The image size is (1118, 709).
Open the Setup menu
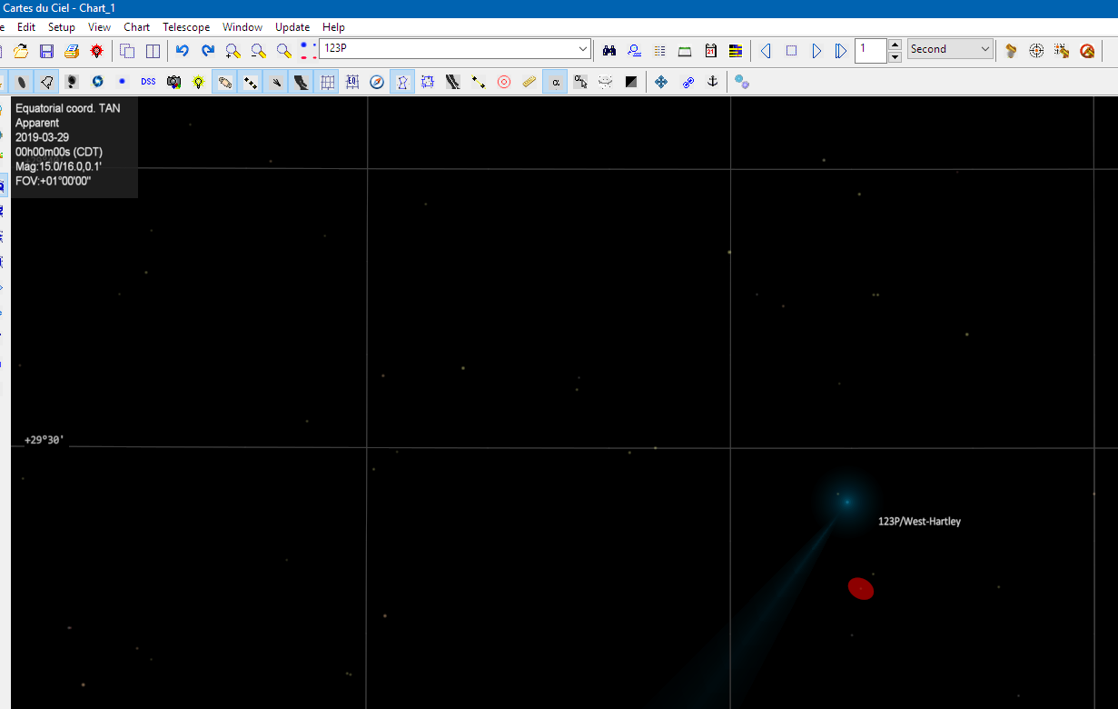point(62,27)
